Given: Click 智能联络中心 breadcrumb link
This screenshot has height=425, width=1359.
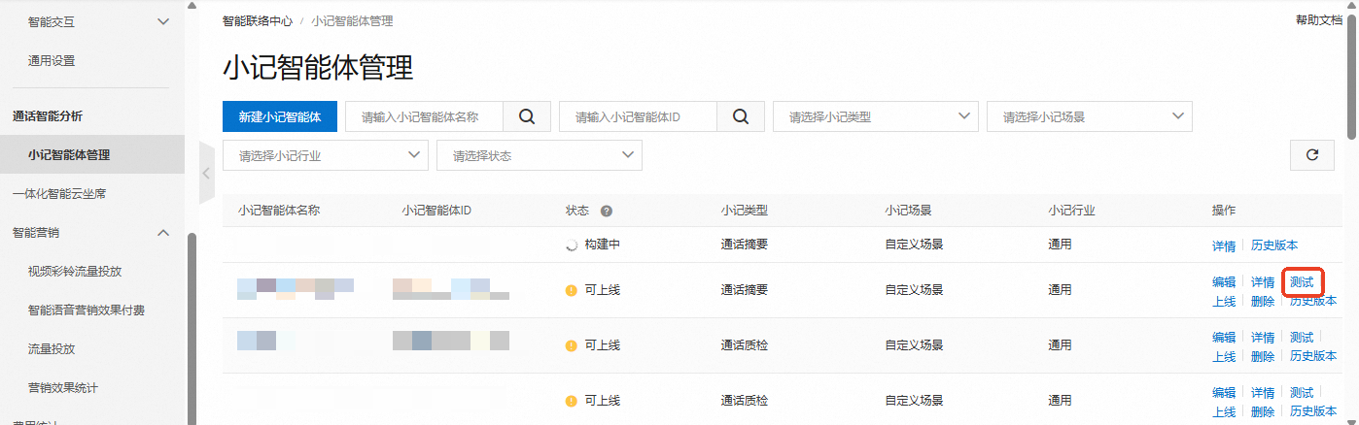Looking at the screenshot, I should [257, 20].
